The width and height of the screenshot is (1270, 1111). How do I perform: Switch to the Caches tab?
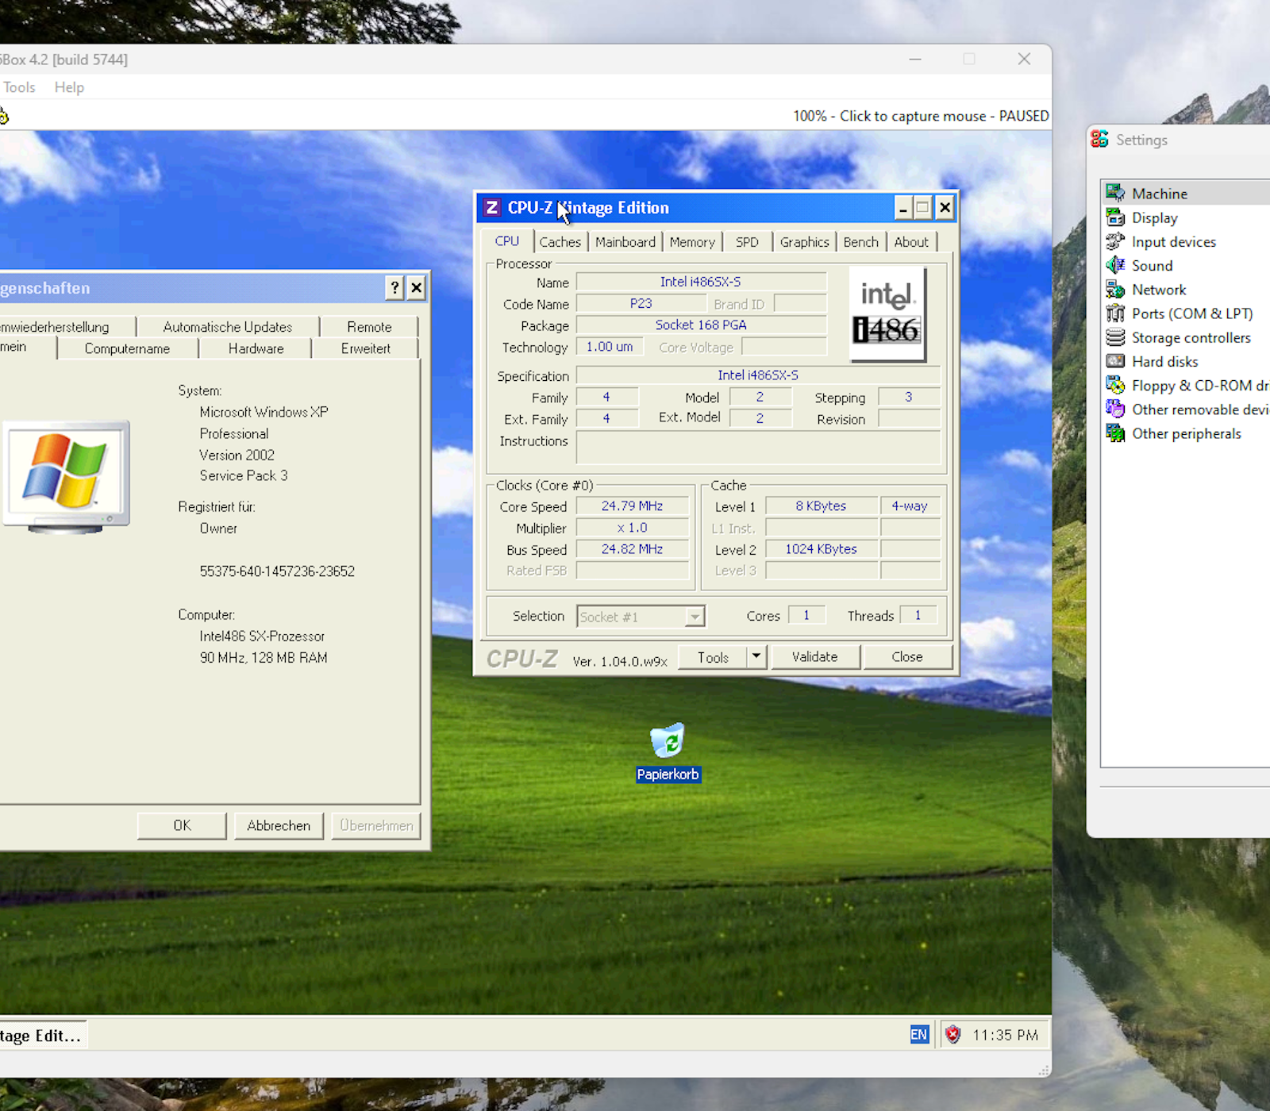point(560,242)
